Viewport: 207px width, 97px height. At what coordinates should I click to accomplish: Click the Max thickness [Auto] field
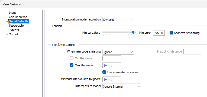pyautogui.click(x=112, y=65)
